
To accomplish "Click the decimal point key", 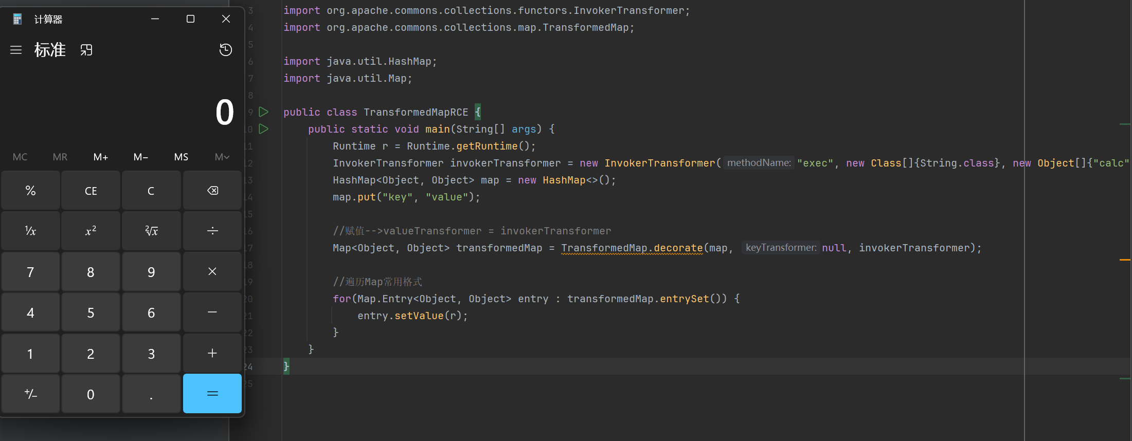I will (151, 394).
